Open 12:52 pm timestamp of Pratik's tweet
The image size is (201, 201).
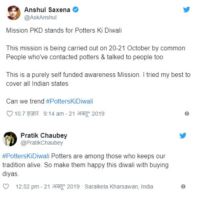pos(48,186)
